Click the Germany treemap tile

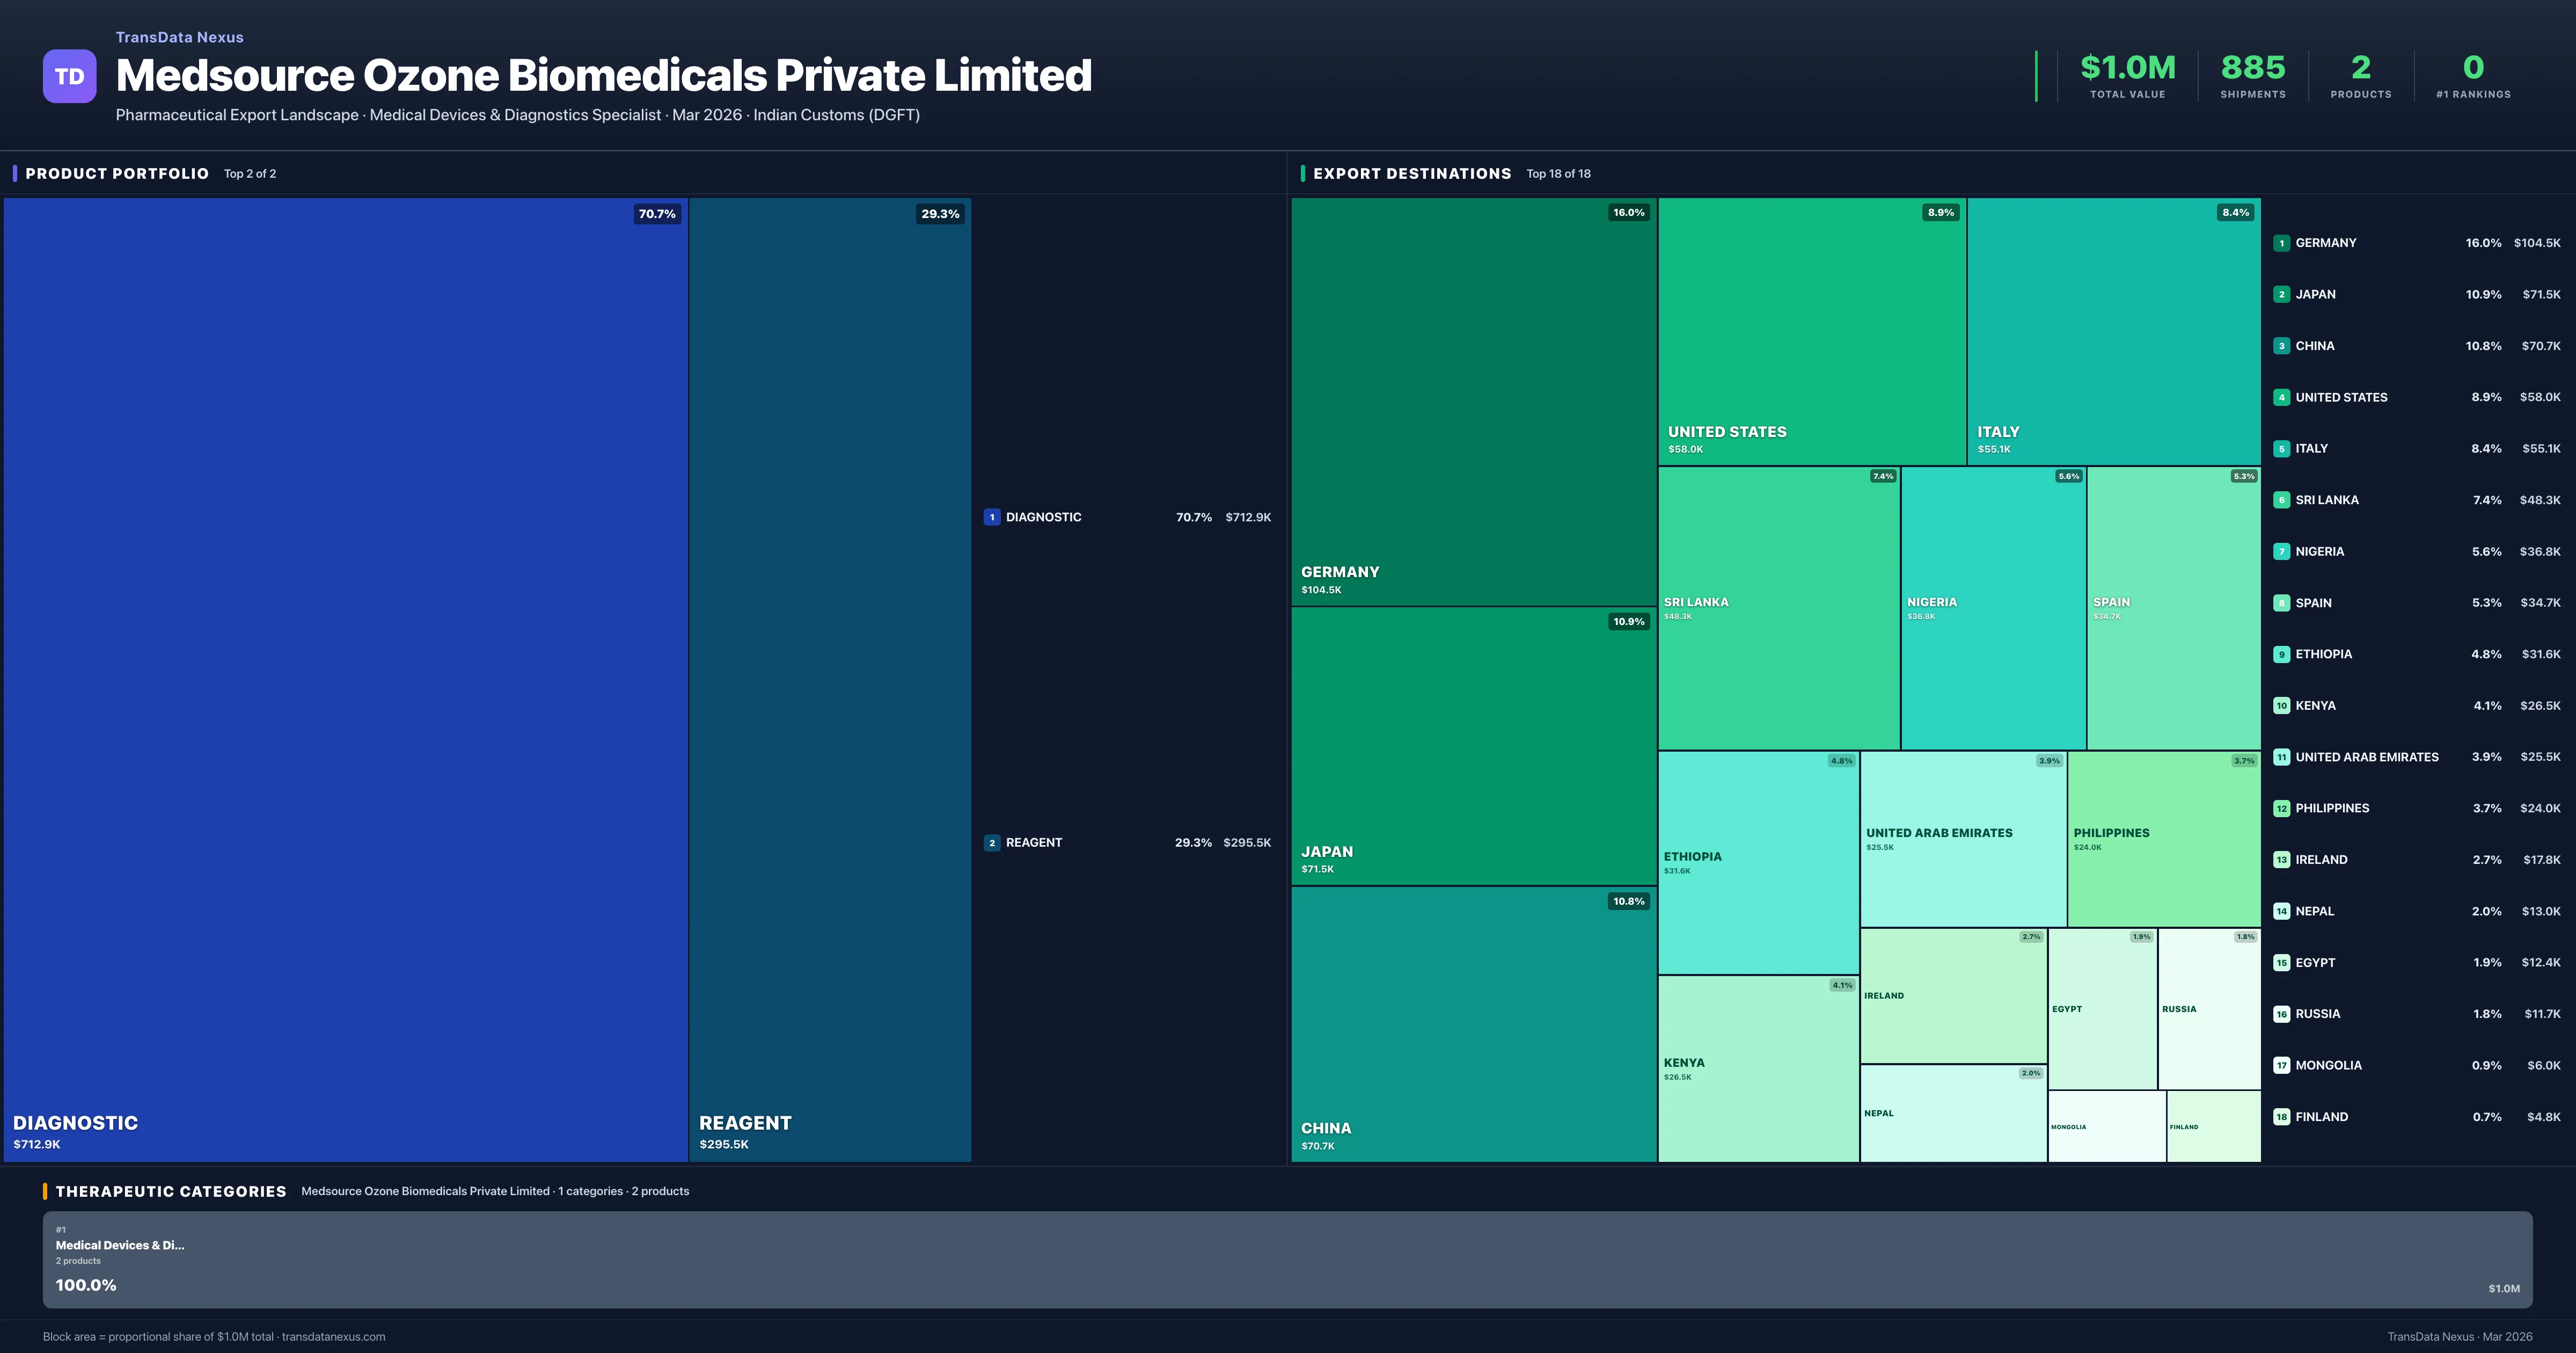(x=1473, y=401)
